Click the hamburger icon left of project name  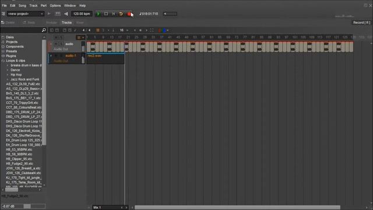click(3, 14)
